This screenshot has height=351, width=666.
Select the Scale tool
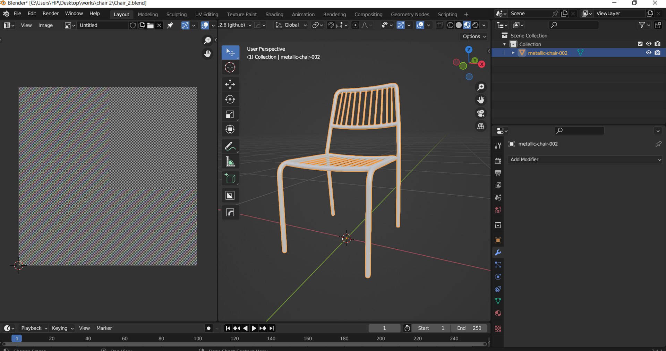(x=230, y=114)
